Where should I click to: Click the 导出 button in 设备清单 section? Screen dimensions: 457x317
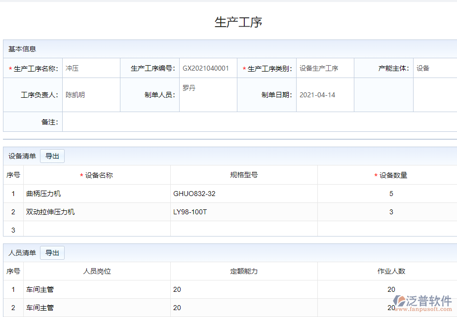coord(52,156)
